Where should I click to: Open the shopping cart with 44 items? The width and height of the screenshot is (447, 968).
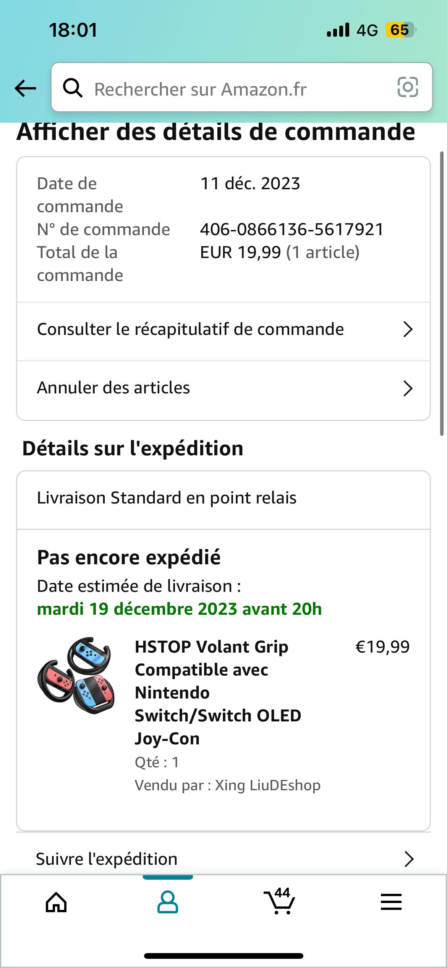click(x=280, y=901)
